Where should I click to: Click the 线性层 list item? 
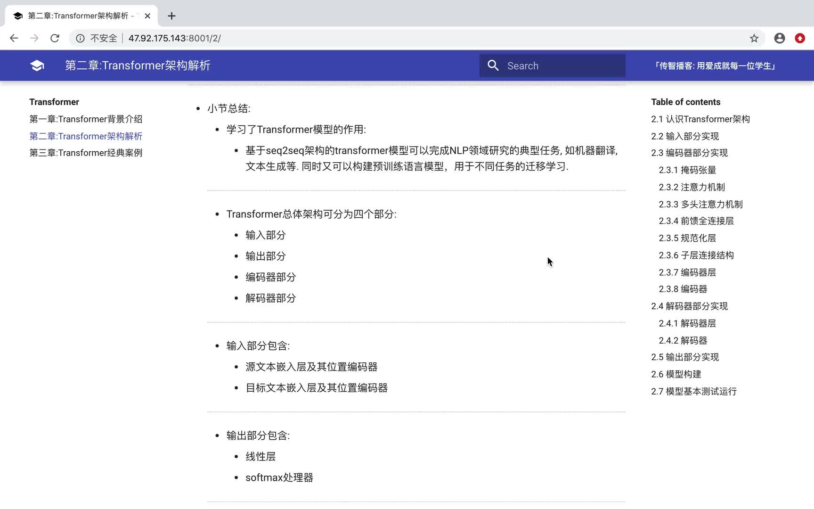(260, 457)
